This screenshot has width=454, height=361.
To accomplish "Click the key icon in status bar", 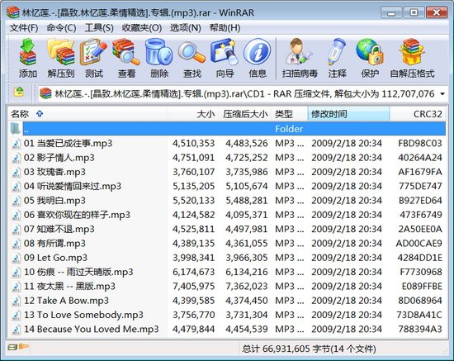I will (x=24, y=346).
